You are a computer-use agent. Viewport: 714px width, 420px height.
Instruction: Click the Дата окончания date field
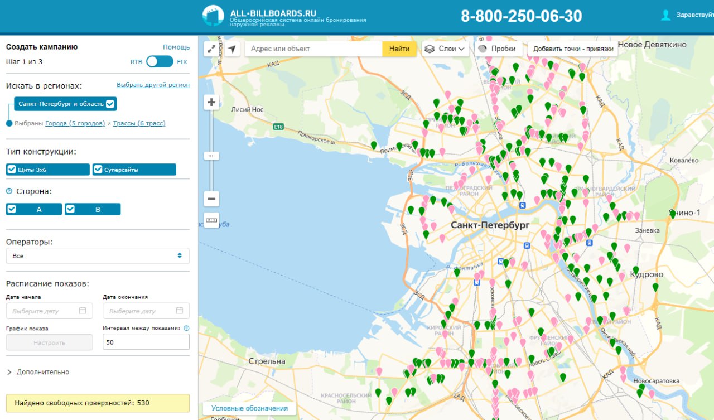[146, 311]
